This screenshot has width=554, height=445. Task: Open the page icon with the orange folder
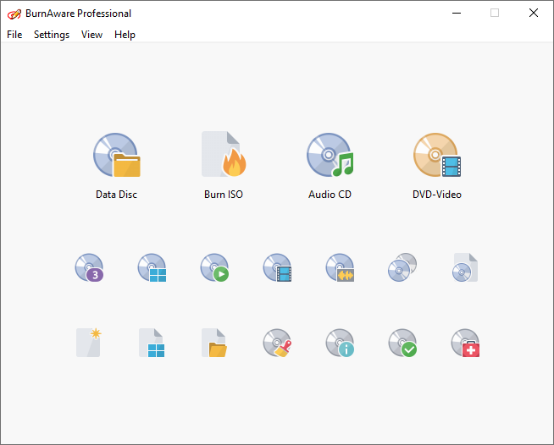click(214, 343)
